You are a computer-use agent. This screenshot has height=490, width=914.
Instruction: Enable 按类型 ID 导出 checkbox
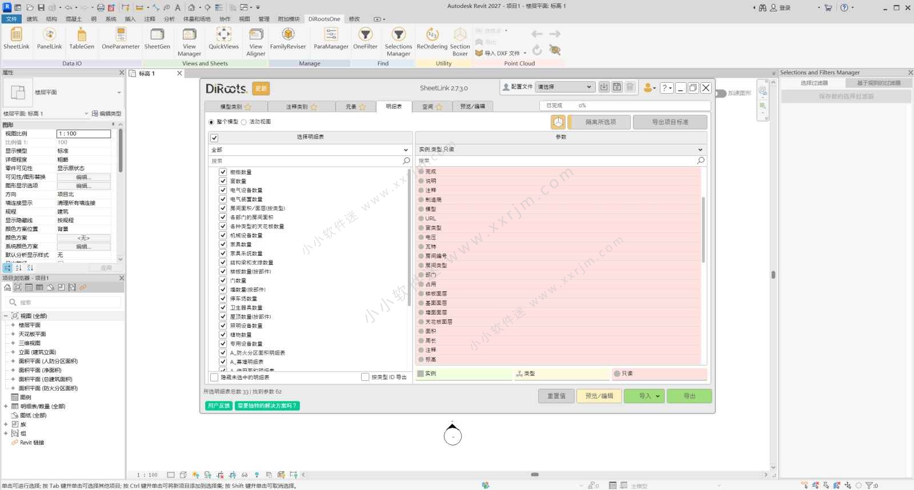click(x=365, y=377)
